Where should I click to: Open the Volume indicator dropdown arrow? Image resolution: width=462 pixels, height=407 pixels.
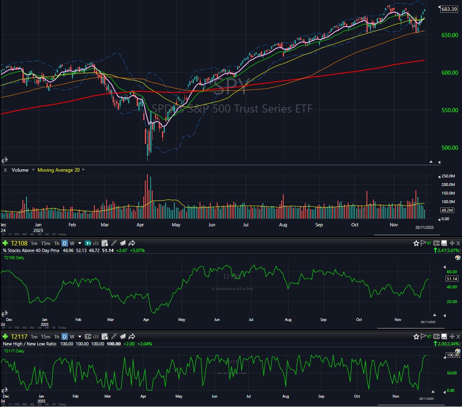pos(33,170)
